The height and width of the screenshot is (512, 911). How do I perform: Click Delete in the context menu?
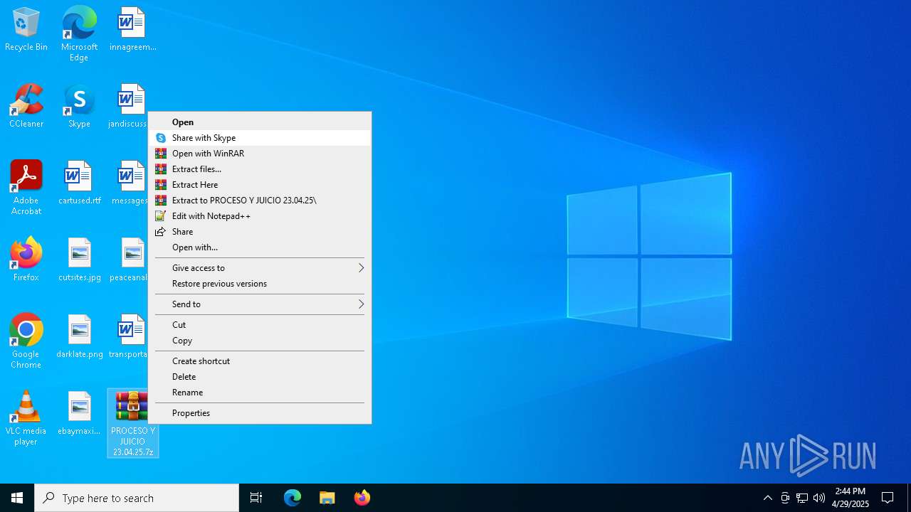(x=260, y=377)
